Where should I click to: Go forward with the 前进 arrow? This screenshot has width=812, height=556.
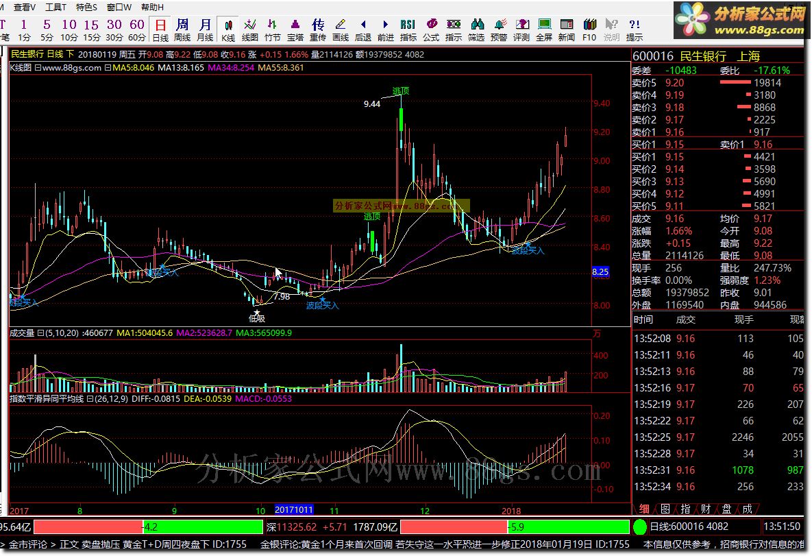coord(386,29)
